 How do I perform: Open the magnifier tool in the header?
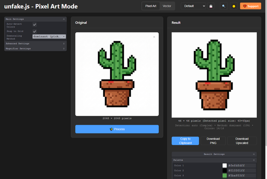pyautogui.click(x=224, y=6)
